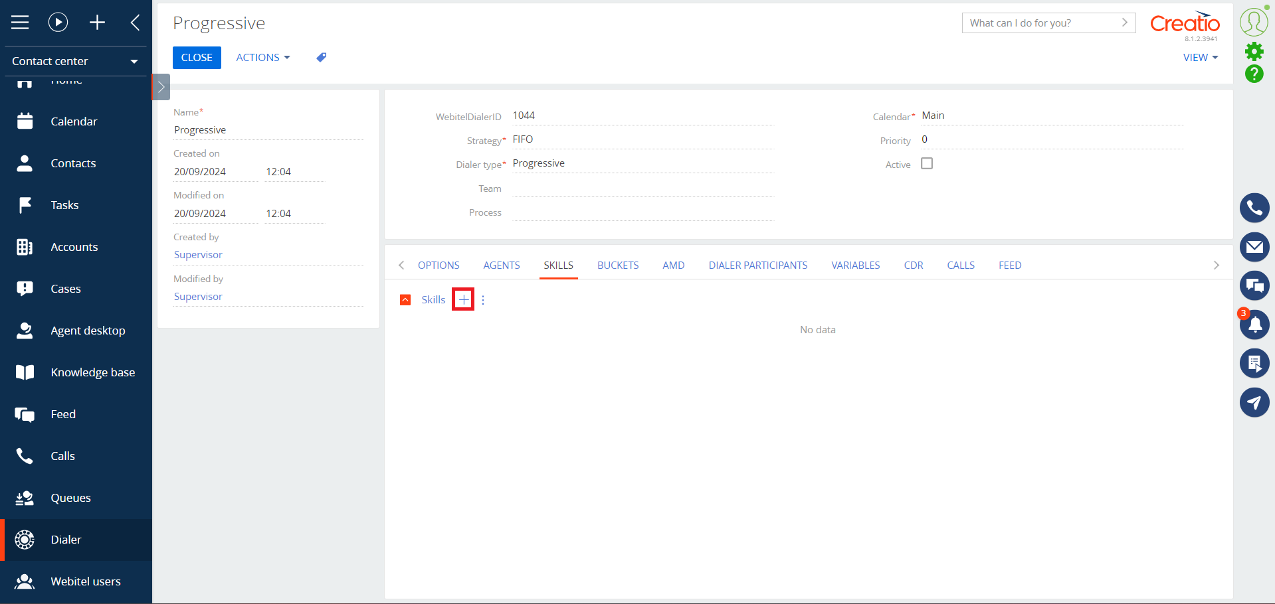Viewport: 1275px width, 604px height.
Task: Open the Tasks flag icon
Action: coord(25,205)
